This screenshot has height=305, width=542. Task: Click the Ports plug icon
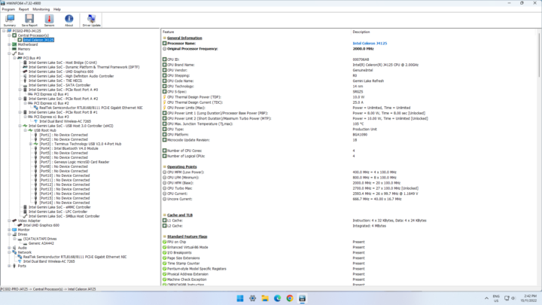(x=14, y=266)
